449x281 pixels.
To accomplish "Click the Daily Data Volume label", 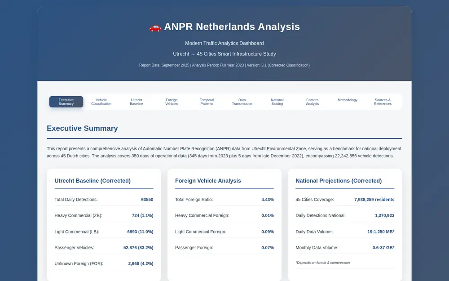I will coord(314,232).
